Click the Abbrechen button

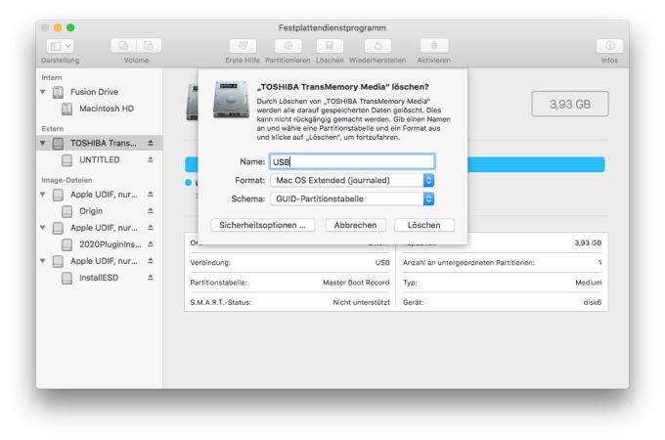tap(355, 225)
